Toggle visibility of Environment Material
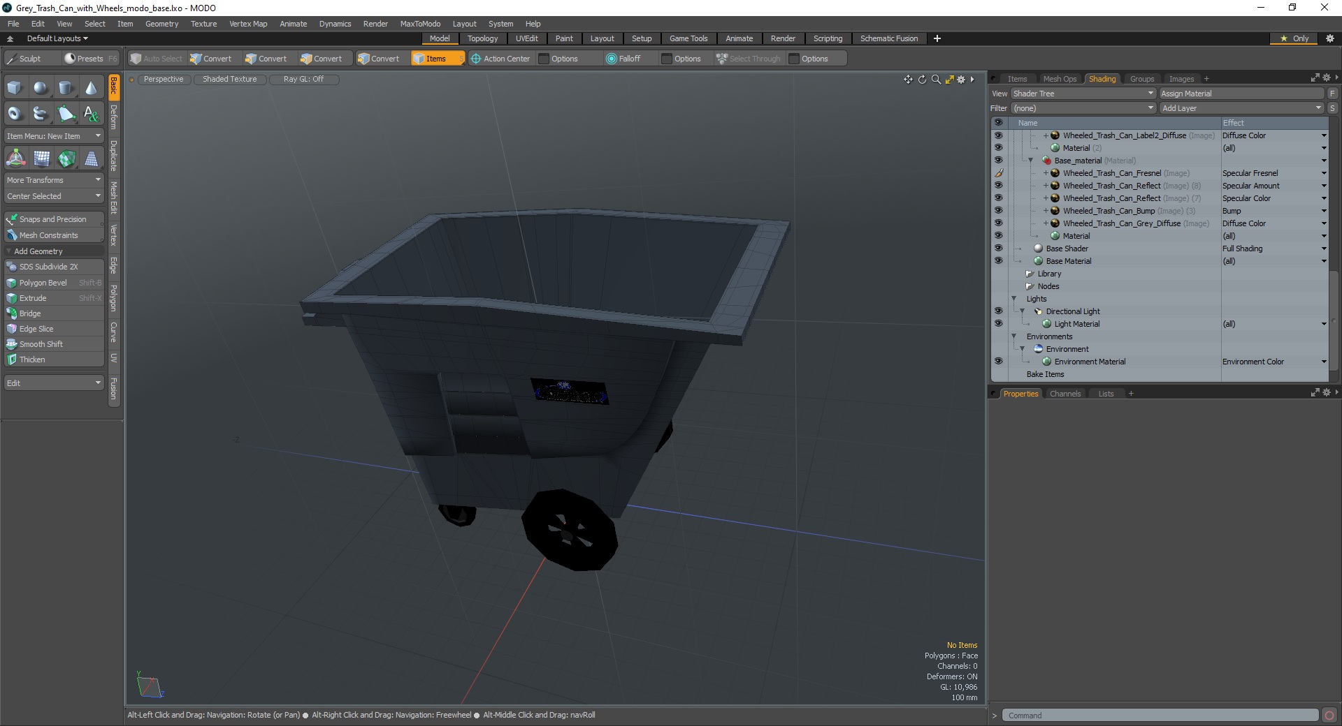Image resolution: width=1342 pixels, height=726 pixels. [x=998, y=362]
